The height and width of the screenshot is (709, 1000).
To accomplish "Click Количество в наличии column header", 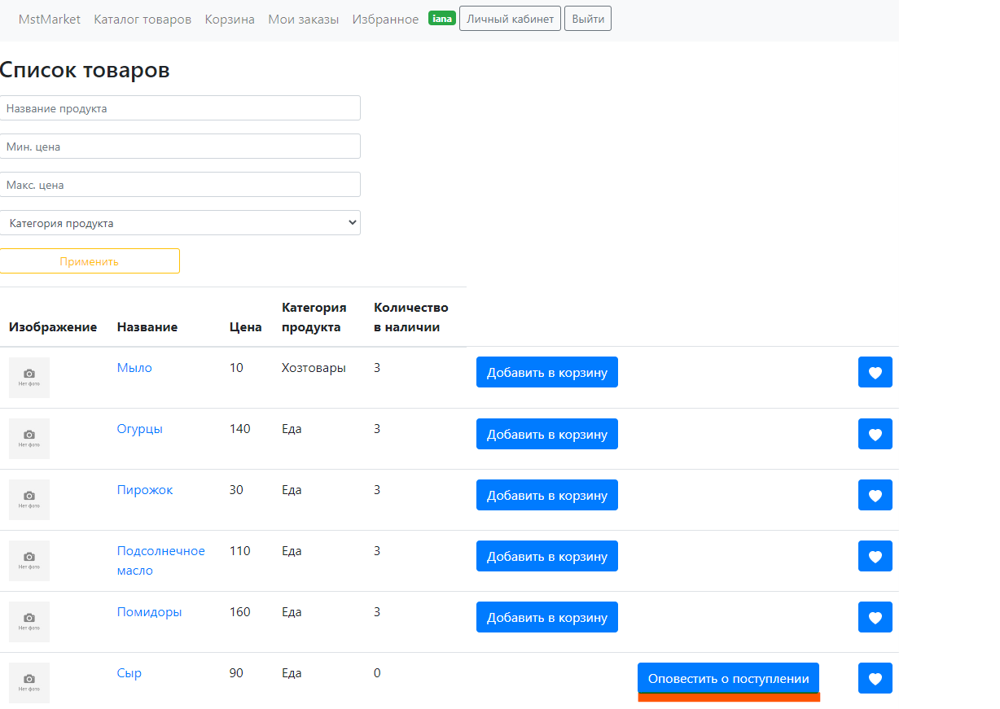I will coord(411,317).
